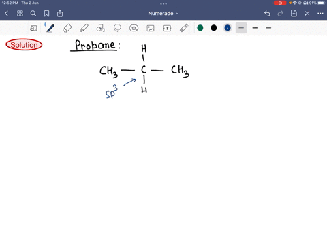Select the Image insert tool
Viewport: 327px width, 245px height.
[151, 28]
